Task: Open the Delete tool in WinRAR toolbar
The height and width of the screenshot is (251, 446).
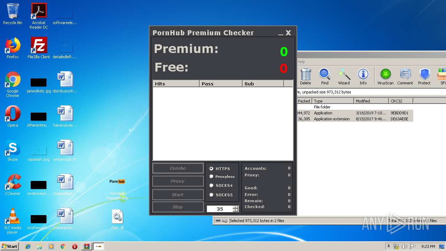Action: point(305,76)
